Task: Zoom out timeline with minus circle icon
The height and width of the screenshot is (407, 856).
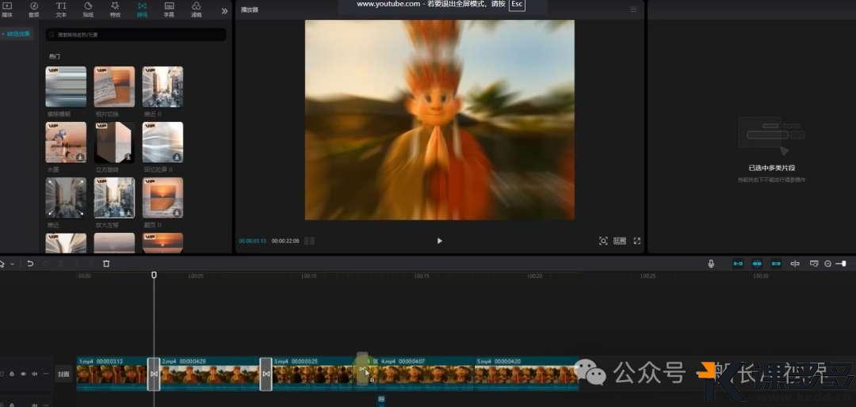Action: pyautogui.click(x=827, y=264)
